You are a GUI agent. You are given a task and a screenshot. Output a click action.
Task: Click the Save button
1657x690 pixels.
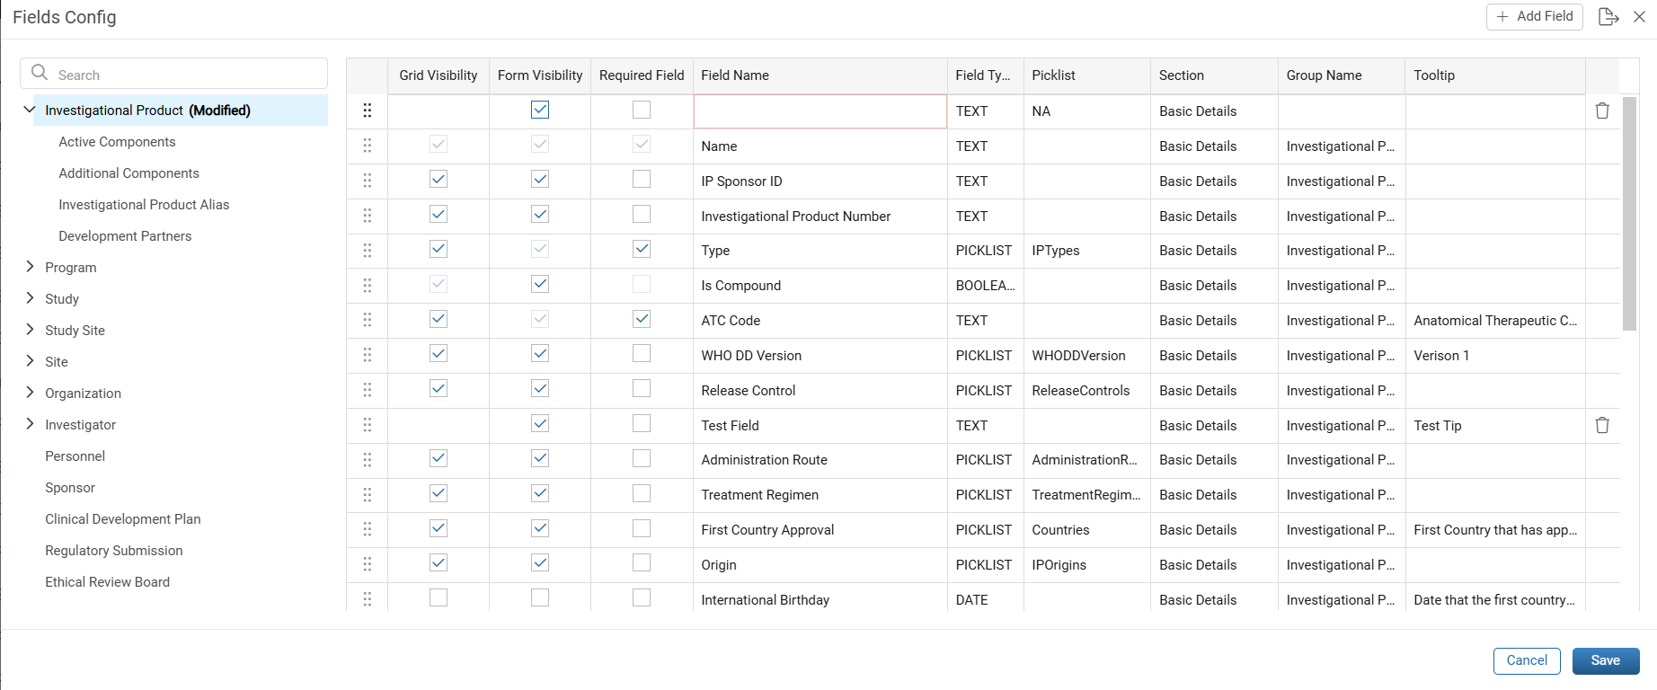coord(1606,660)
